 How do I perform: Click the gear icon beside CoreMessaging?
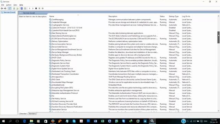50,20
